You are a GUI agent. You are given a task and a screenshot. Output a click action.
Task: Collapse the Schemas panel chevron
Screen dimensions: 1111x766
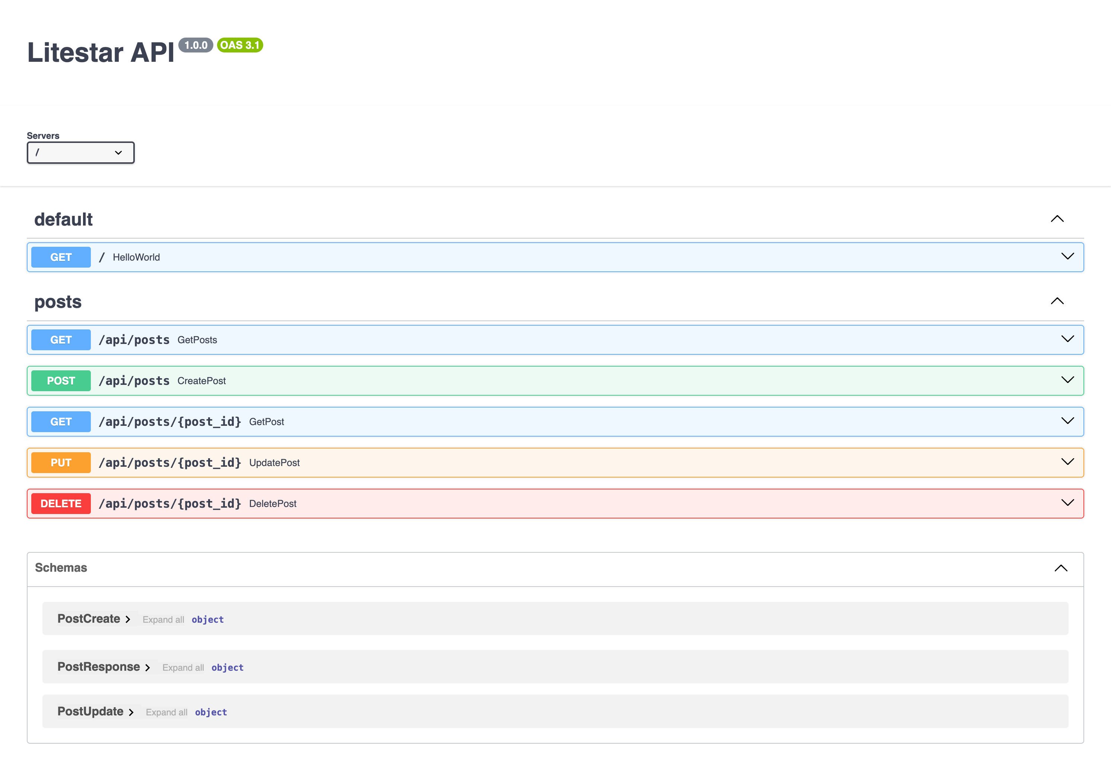[1061, 568]
